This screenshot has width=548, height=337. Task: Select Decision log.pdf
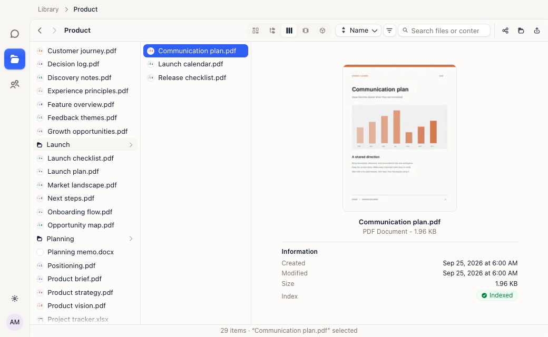(85, 64)
